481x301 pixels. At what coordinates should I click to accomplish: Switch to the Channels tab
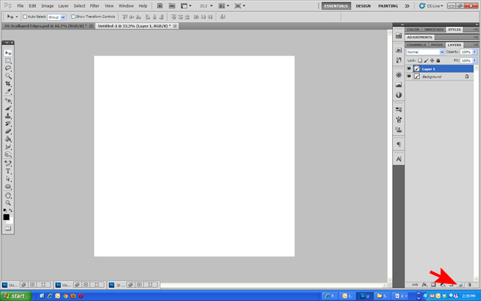[416, 45]
